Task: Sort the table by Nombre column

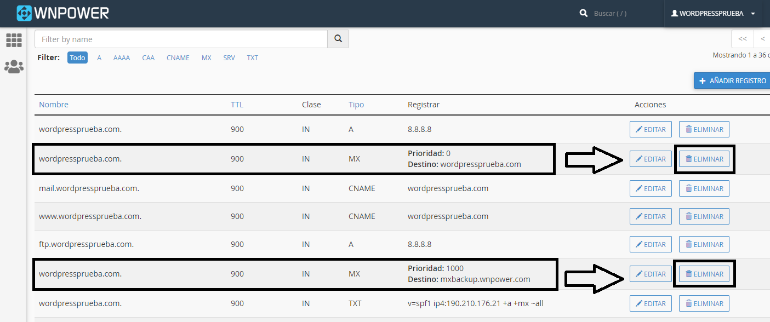Action: point(54,105)
